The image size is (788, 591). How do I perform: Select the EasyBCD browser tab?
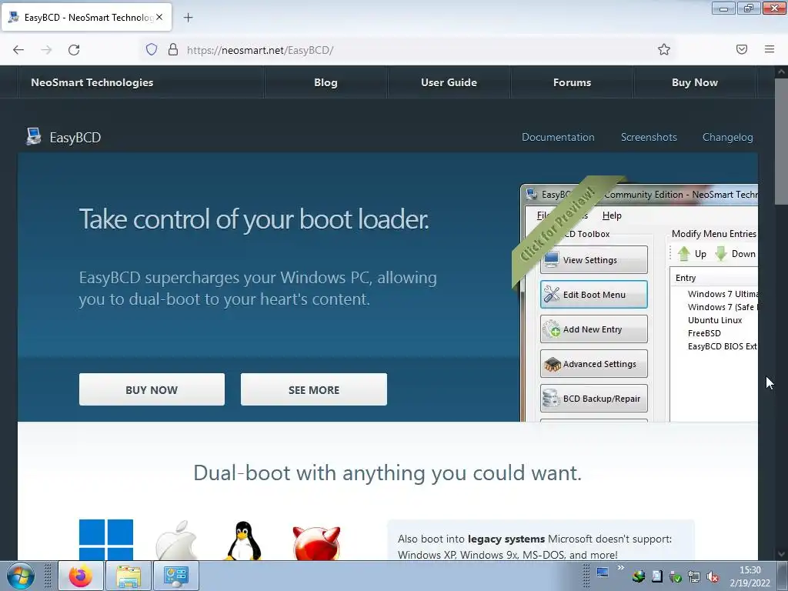tap(86, 18)
